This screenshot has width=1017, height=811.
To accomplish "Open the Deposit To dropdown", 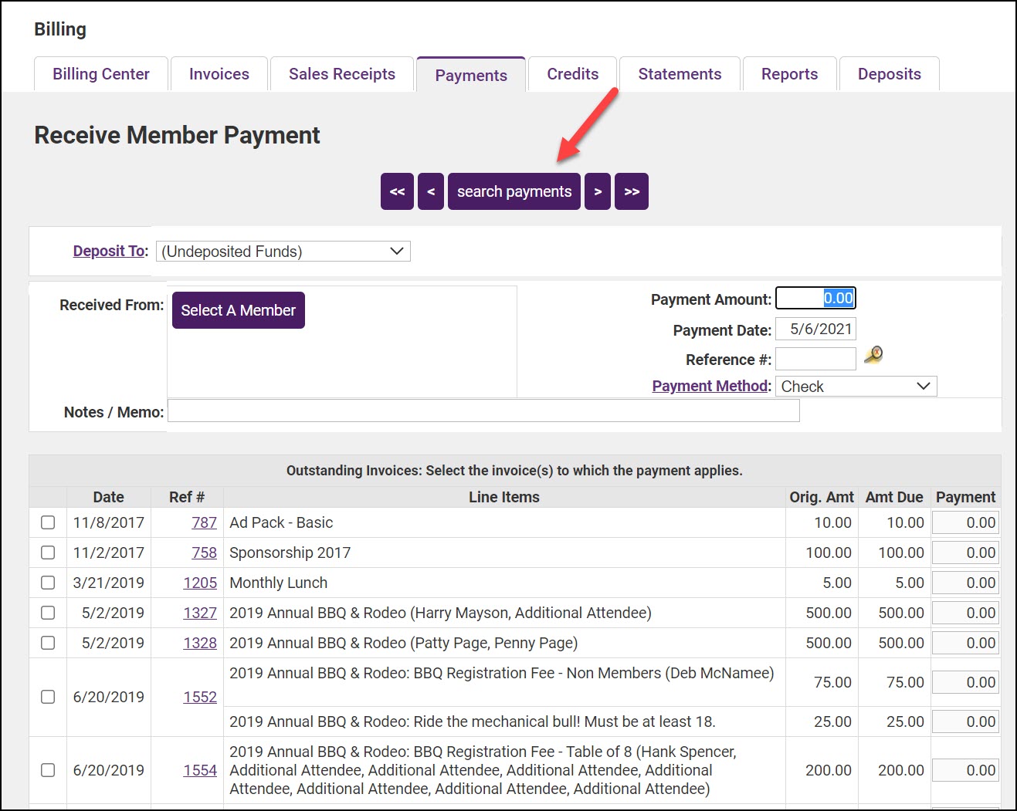I will coord(283,252).
